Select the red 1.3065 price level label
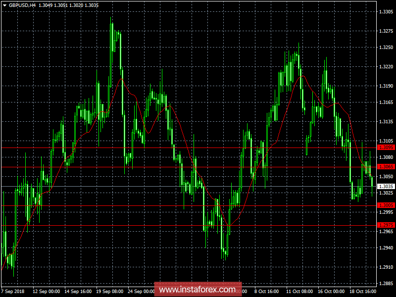396x297 pixels. pos(386,167)
